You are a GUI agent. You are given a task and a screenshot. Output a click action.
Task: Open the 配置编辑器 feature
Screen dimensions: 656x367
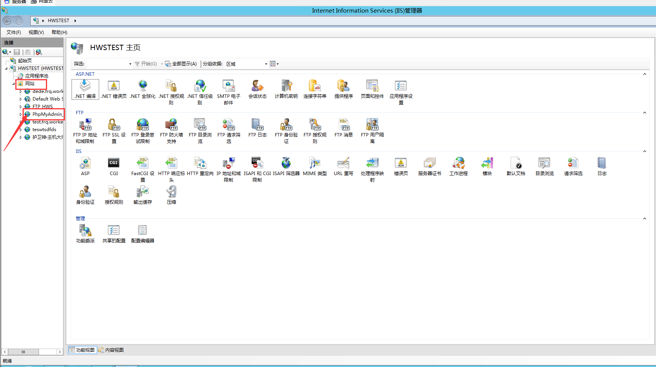pos(142,231)
